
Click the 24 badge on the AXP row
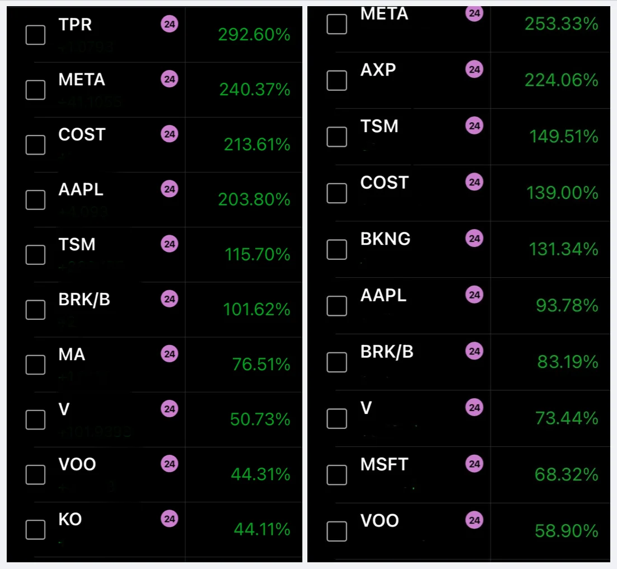[474, 69]
